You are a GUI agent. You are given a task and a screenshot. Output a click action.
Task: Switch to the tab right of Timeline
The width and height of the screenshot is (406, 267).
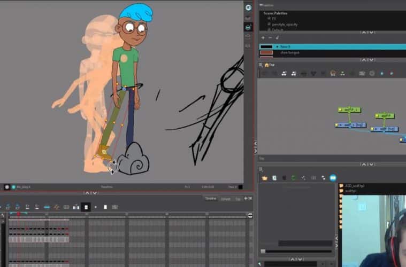(226, 199)
